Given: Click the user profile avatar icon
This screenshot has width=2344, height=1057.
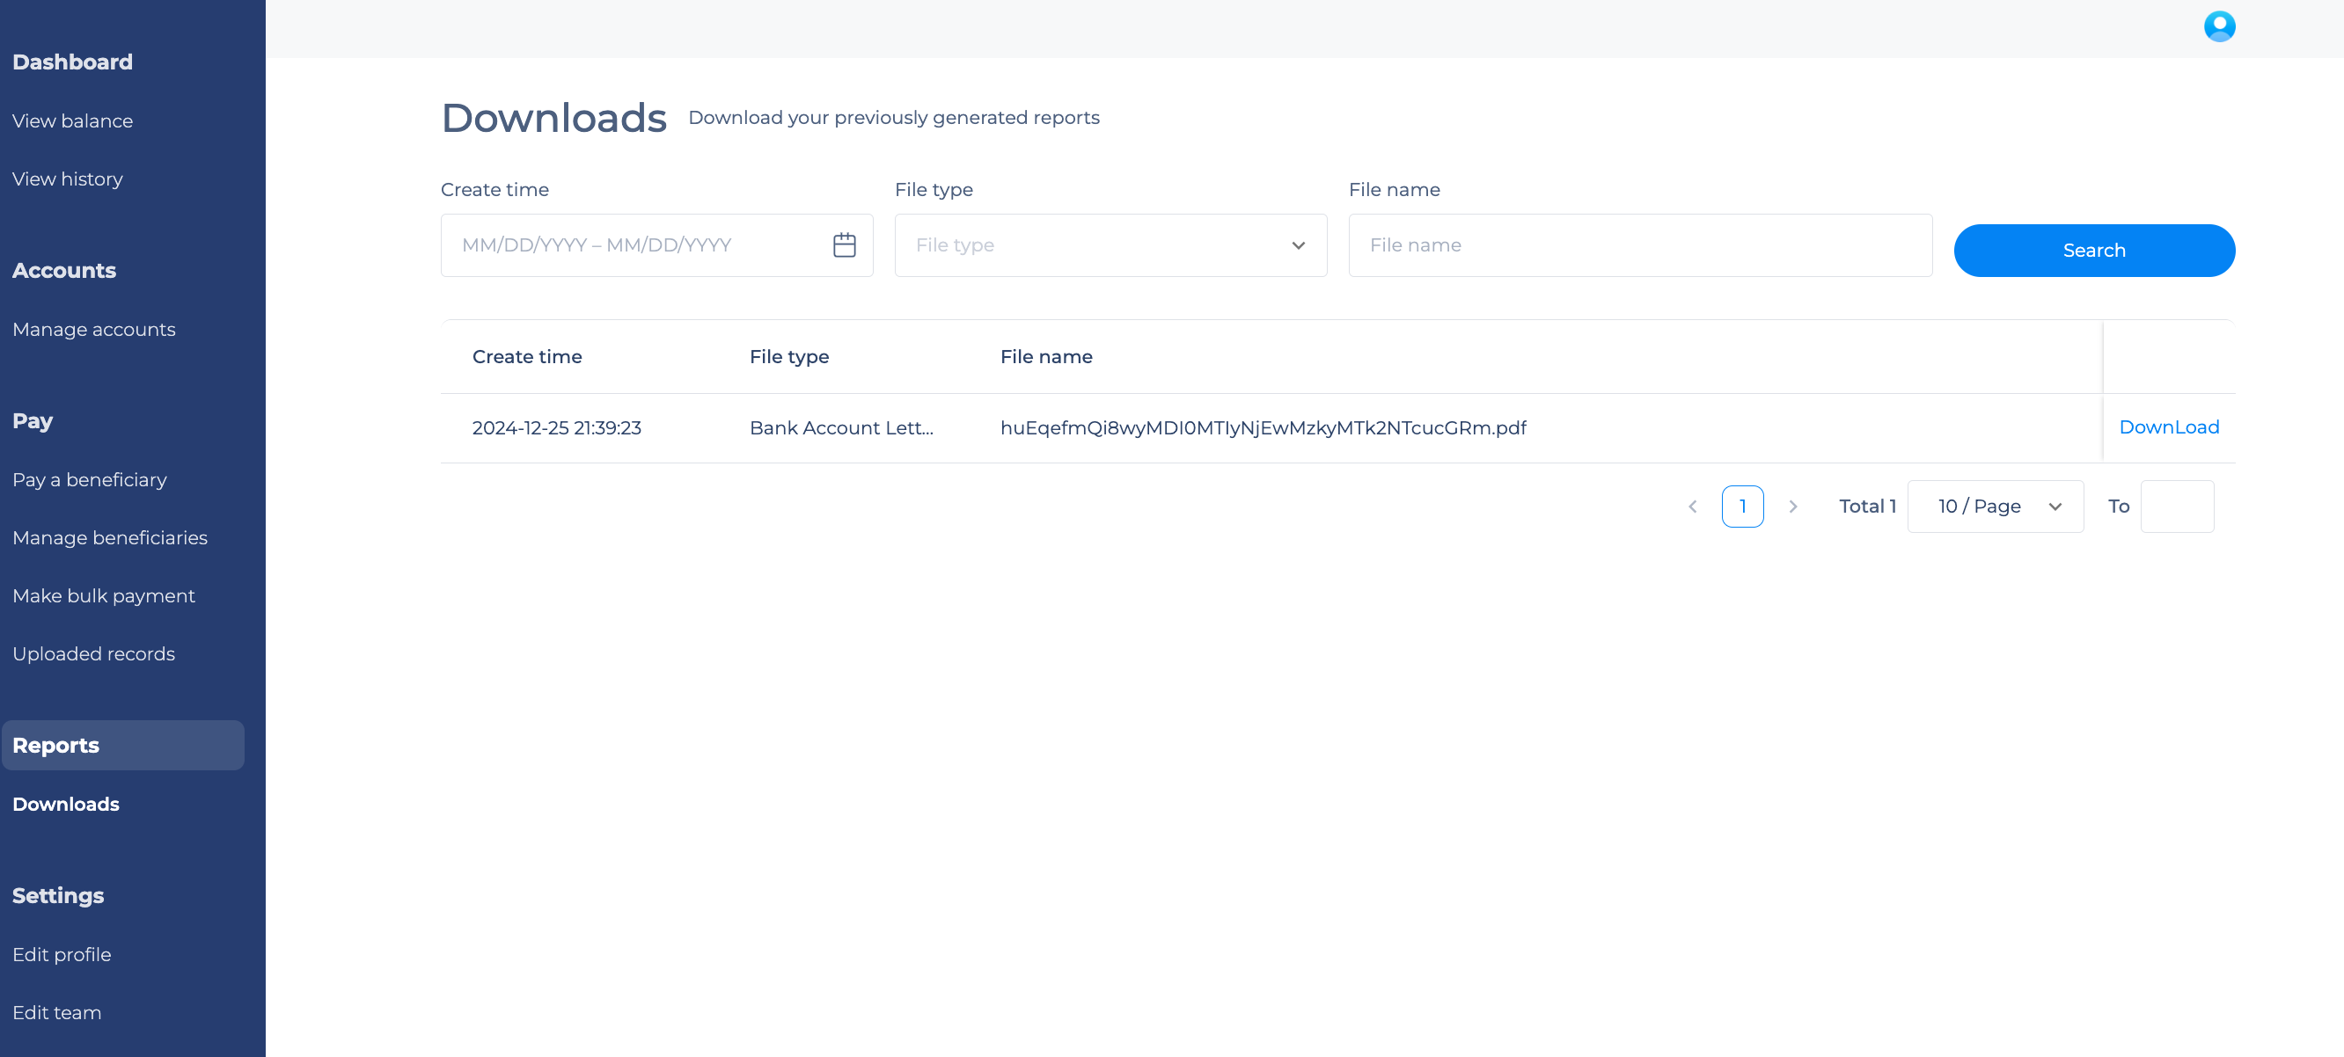Looking at the screenshot, I should click(x=2219, y=26).
